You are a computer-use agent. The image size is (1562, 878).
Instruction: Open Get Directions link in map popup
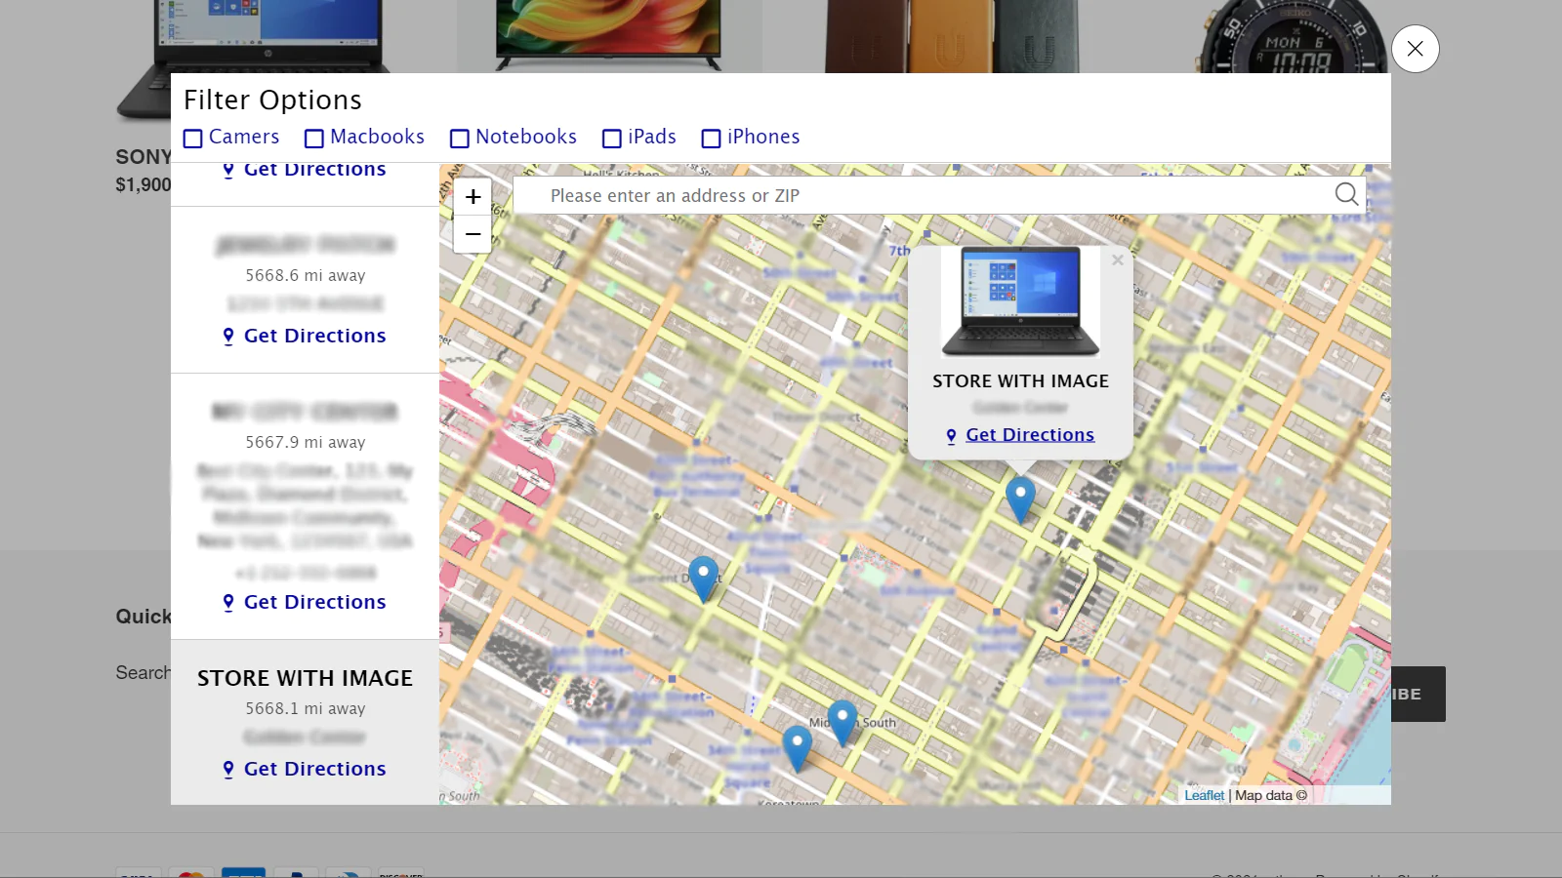1030,435
